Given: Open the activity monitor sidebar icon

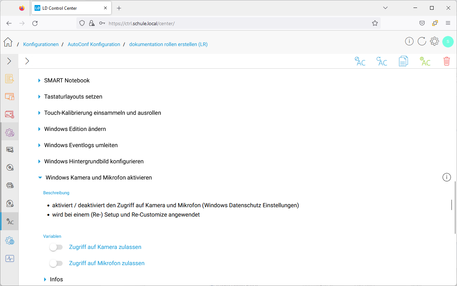Looking at the screenshot, I should tap(10, 258).
